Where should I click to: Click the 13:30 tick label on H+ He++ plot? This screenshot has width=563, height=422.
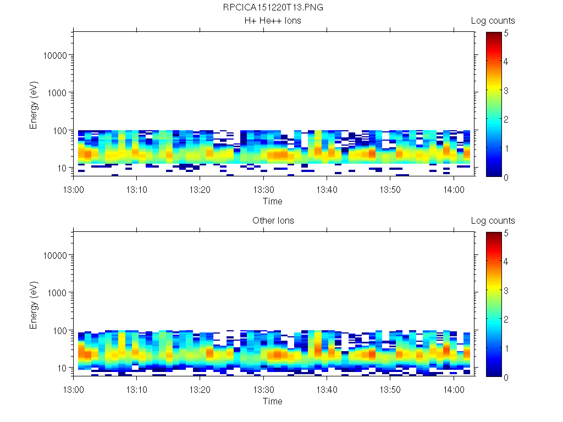(x=263, y=190)
